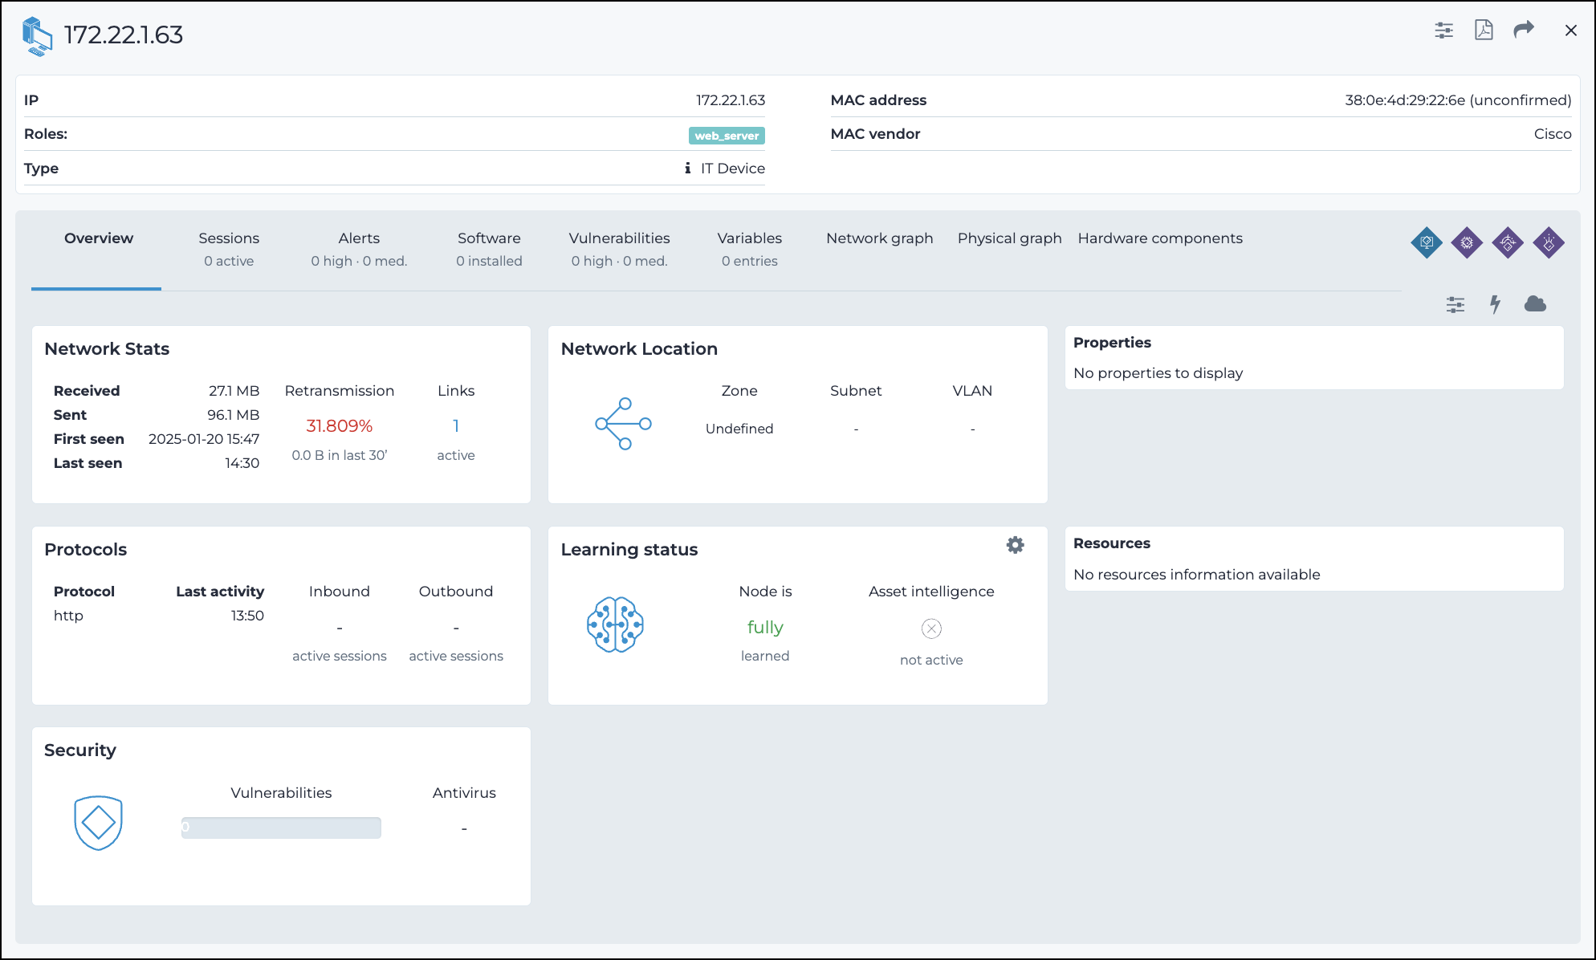Click the info icon next to IT Device

[x=687, y=168]
